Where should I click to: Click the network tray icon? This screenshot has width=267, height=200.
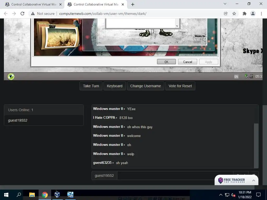(x=227, y=195)
